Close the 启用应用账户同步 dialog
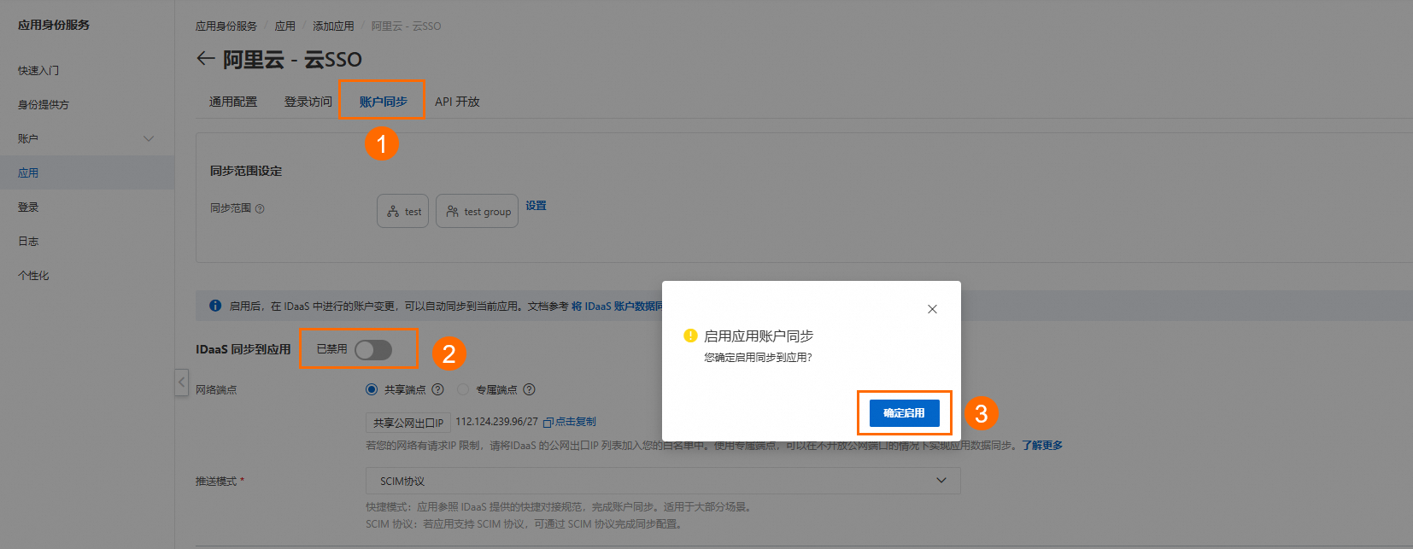 pos(932,309)
